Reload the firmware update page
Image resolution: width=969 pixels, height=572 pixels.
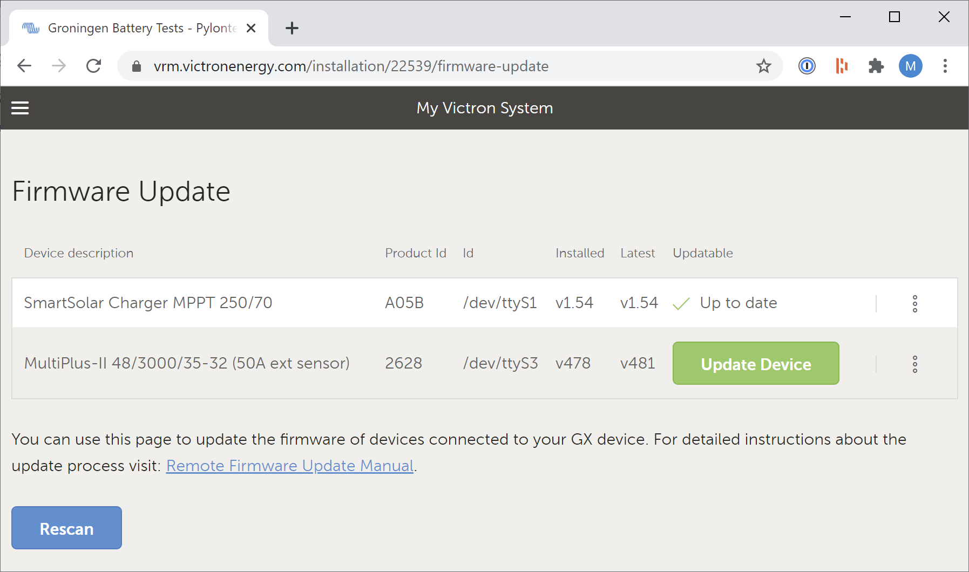point(93,66)
